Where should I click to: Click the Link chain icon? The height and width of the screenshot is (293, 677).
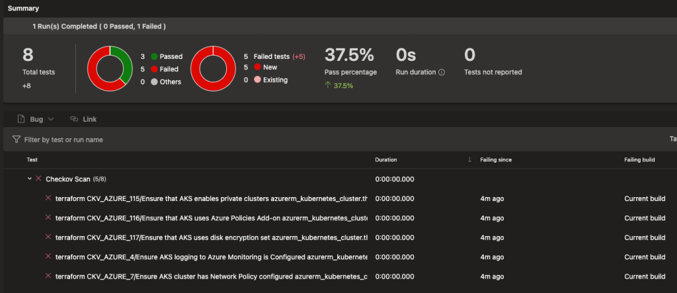[x=73, y=119]
